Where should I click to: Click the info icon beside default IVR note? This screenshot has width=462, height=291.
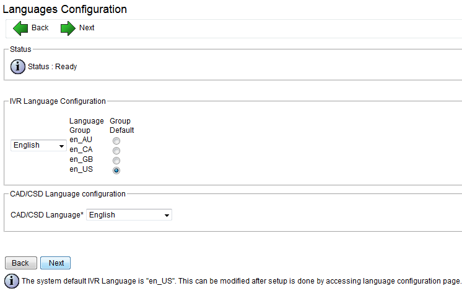pyautogui.click(x=11, y=280)
